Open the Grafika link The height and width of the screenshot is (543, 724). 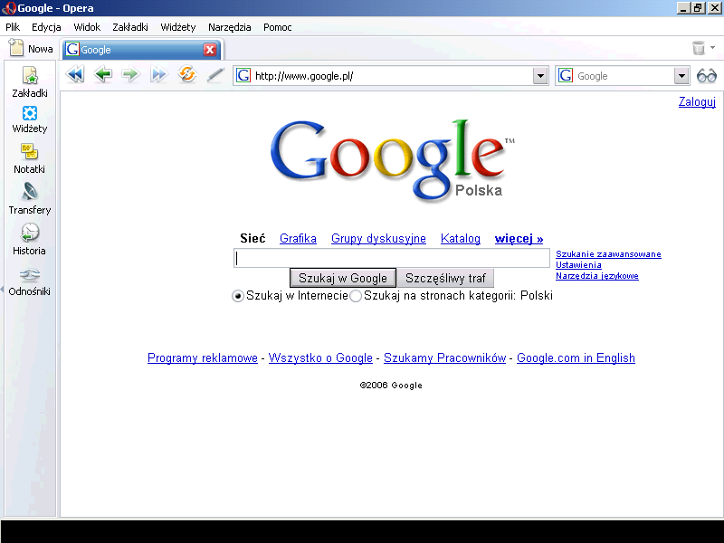point(298,238)
